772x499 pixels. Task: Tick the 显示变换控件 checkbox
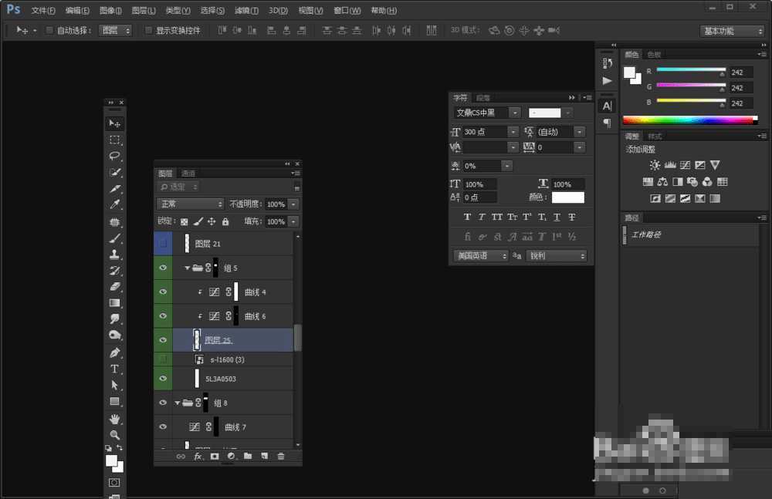pos(149,31)
